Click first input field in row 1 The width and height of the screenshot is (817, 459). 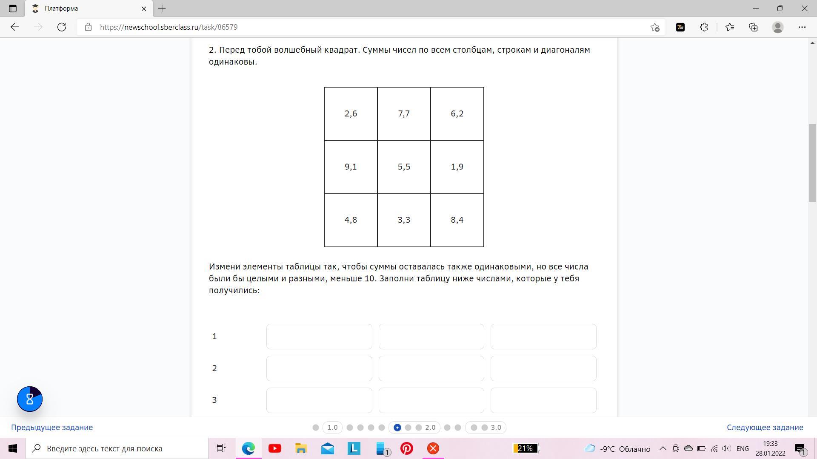tap(319, 337)
